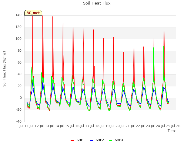Click the Jul 20 x-axis tick label
This screenshot has width=194, height=146.
pos(115,126)
